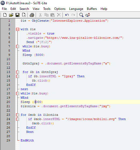The image size is (140, 150).
Task: Open Find with magnifying glass icon
Action: [81, 15]
